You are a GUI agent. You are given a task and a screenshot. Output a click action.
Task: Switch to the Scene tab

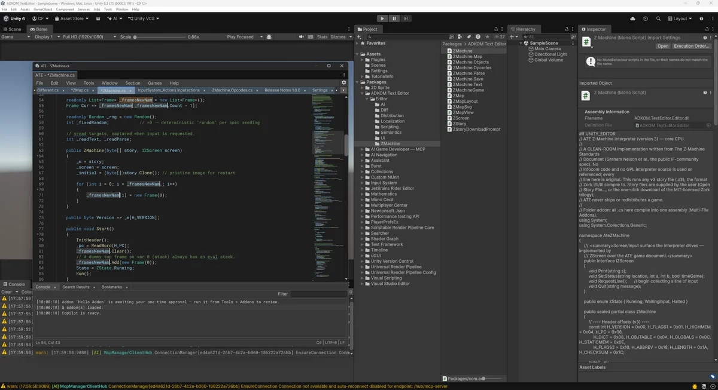click(12, 29)
